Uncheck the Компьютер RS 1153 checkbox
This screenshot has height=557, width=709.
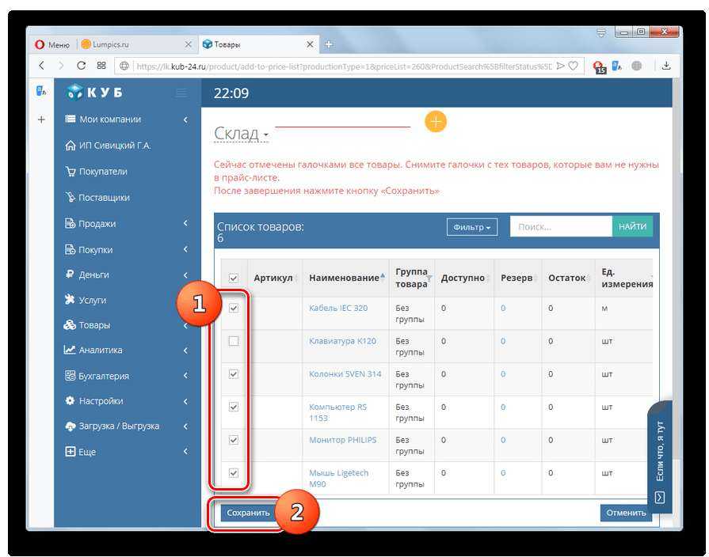coord(234,407)
